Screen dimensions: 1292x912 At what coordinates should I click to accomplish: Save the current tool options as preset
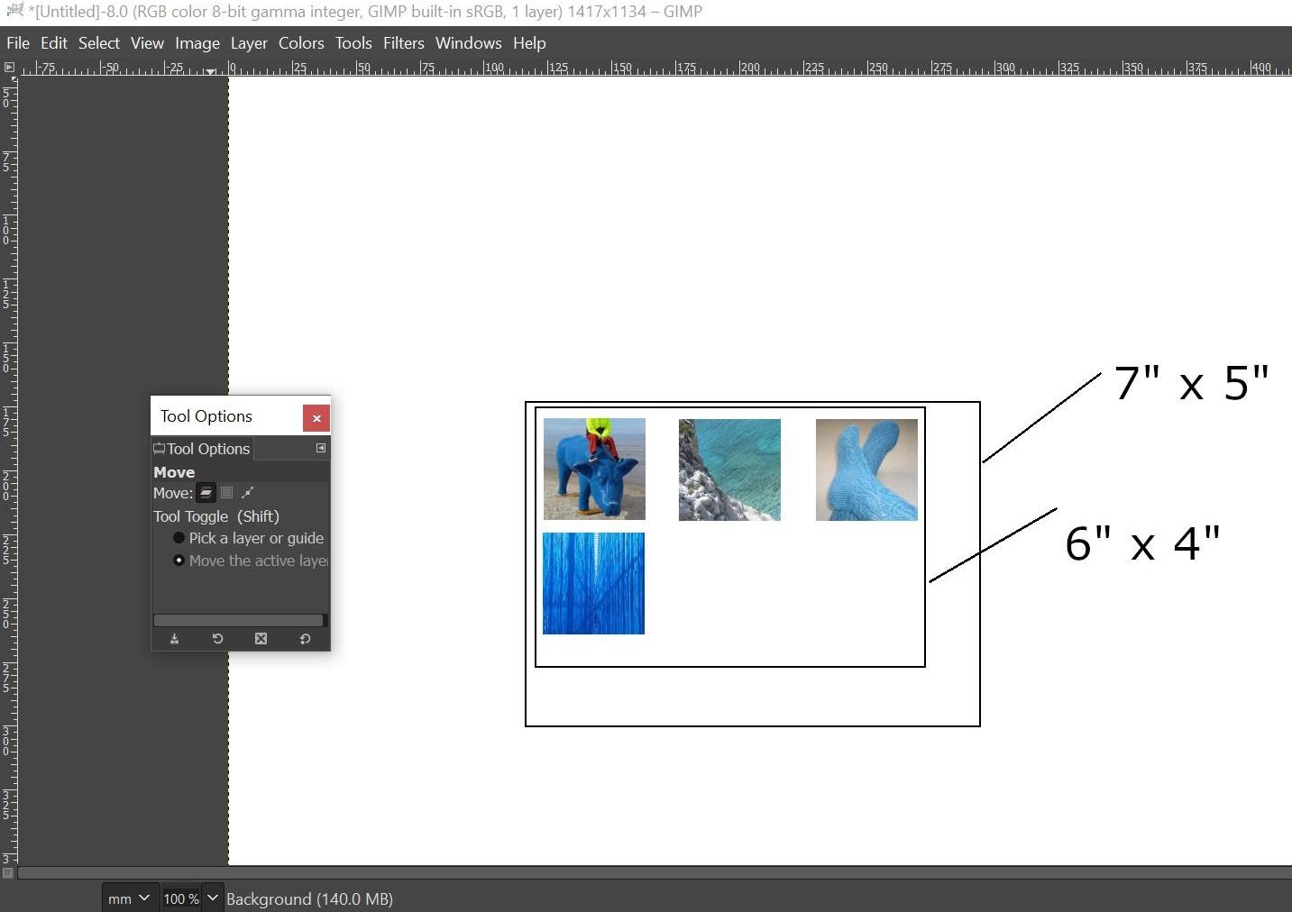point(174,639)
